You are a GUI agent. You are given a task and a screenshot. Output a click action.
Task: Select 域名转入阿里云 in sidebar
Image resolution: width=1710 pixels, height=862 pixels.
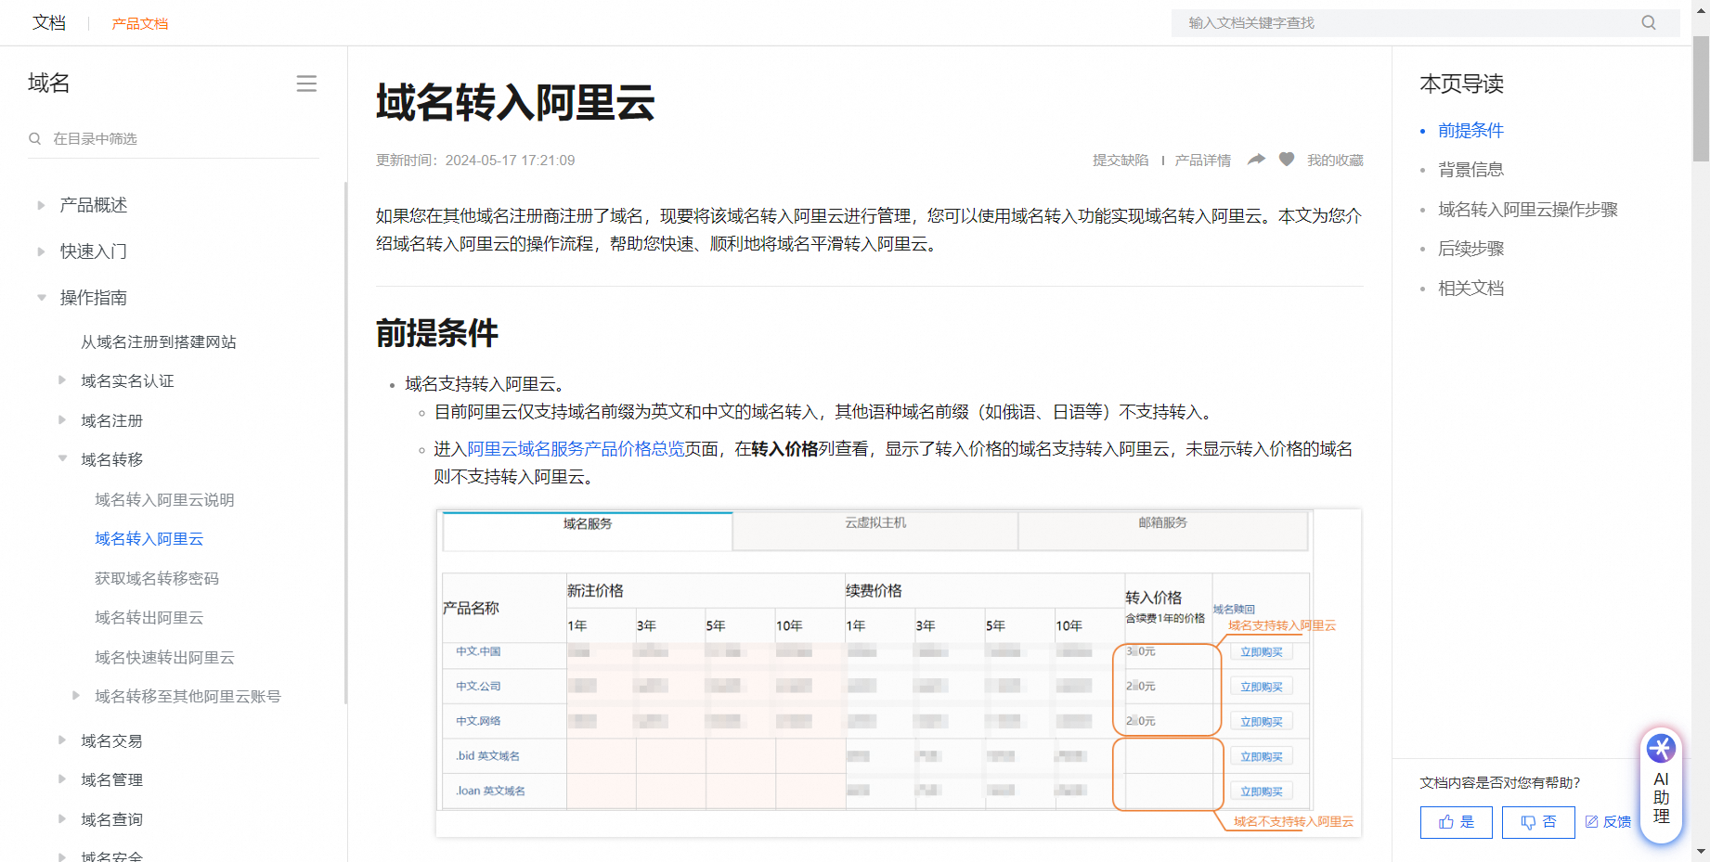tap(149, 539)
